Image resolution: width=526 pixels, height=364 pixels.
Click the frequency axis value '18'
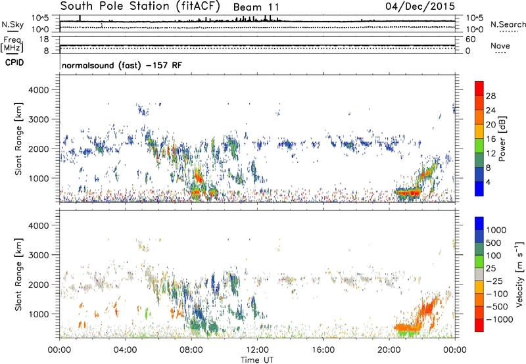point(44,39)
